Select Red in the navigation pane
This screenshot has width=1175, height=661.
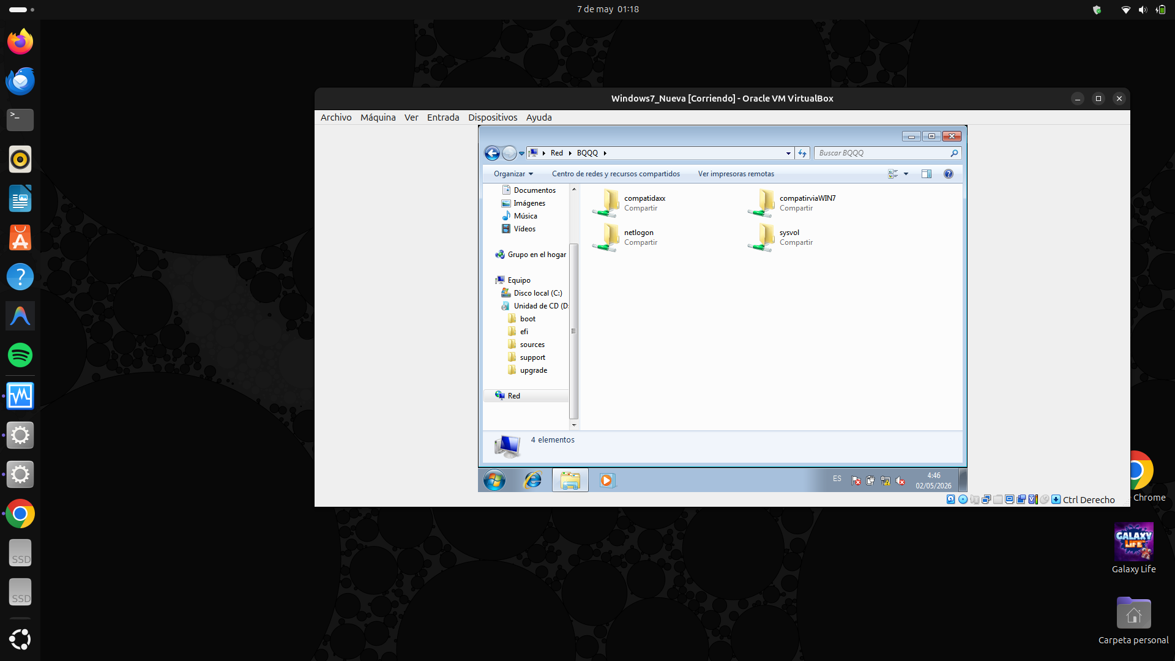click(526, 396)
